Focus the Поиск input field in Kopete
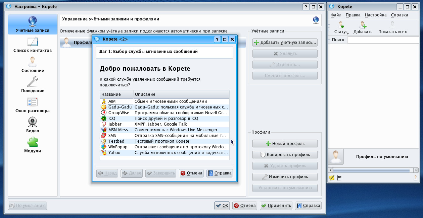This screenshot has width=423, height=218. [383, 40]
